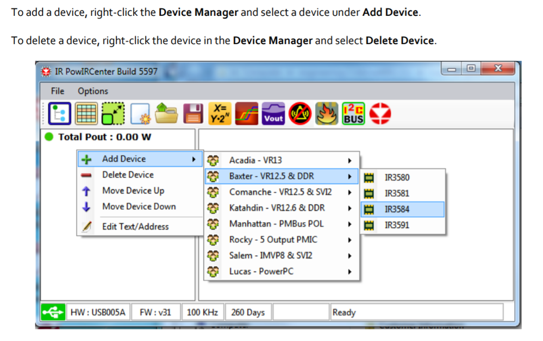The width and height of the screenshot is (543, 341).
Task: Create new file via sparkle page icon
Action: click(140, 114)
